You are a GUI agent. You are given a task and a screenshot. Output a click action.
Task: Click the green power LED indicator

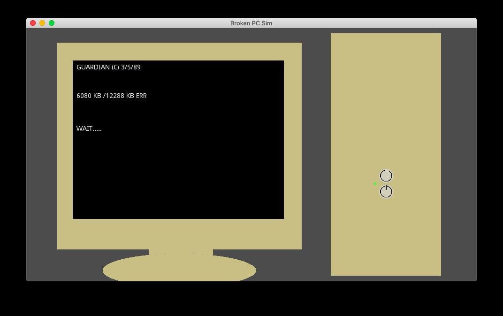click(375, 184)
